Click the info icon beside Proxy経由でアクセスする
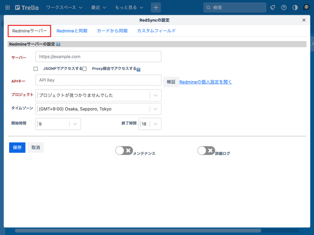 (x=138, y=69)
